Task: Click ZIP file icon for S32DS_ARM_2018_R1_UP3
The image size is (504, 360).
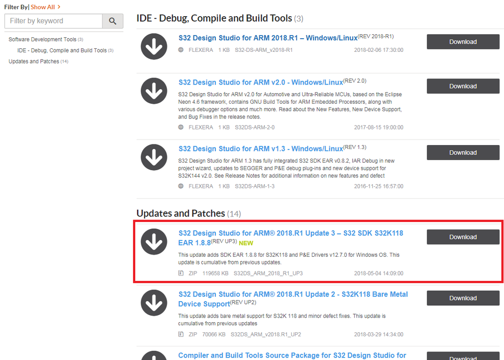Action: [181, 273]
